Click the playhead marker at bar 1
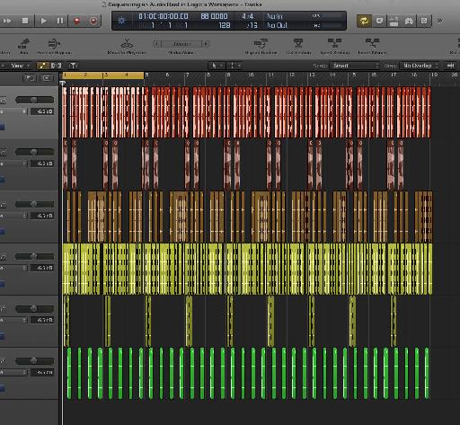The height and width of the screenshot is (425, 460). (x=62, y=83)
